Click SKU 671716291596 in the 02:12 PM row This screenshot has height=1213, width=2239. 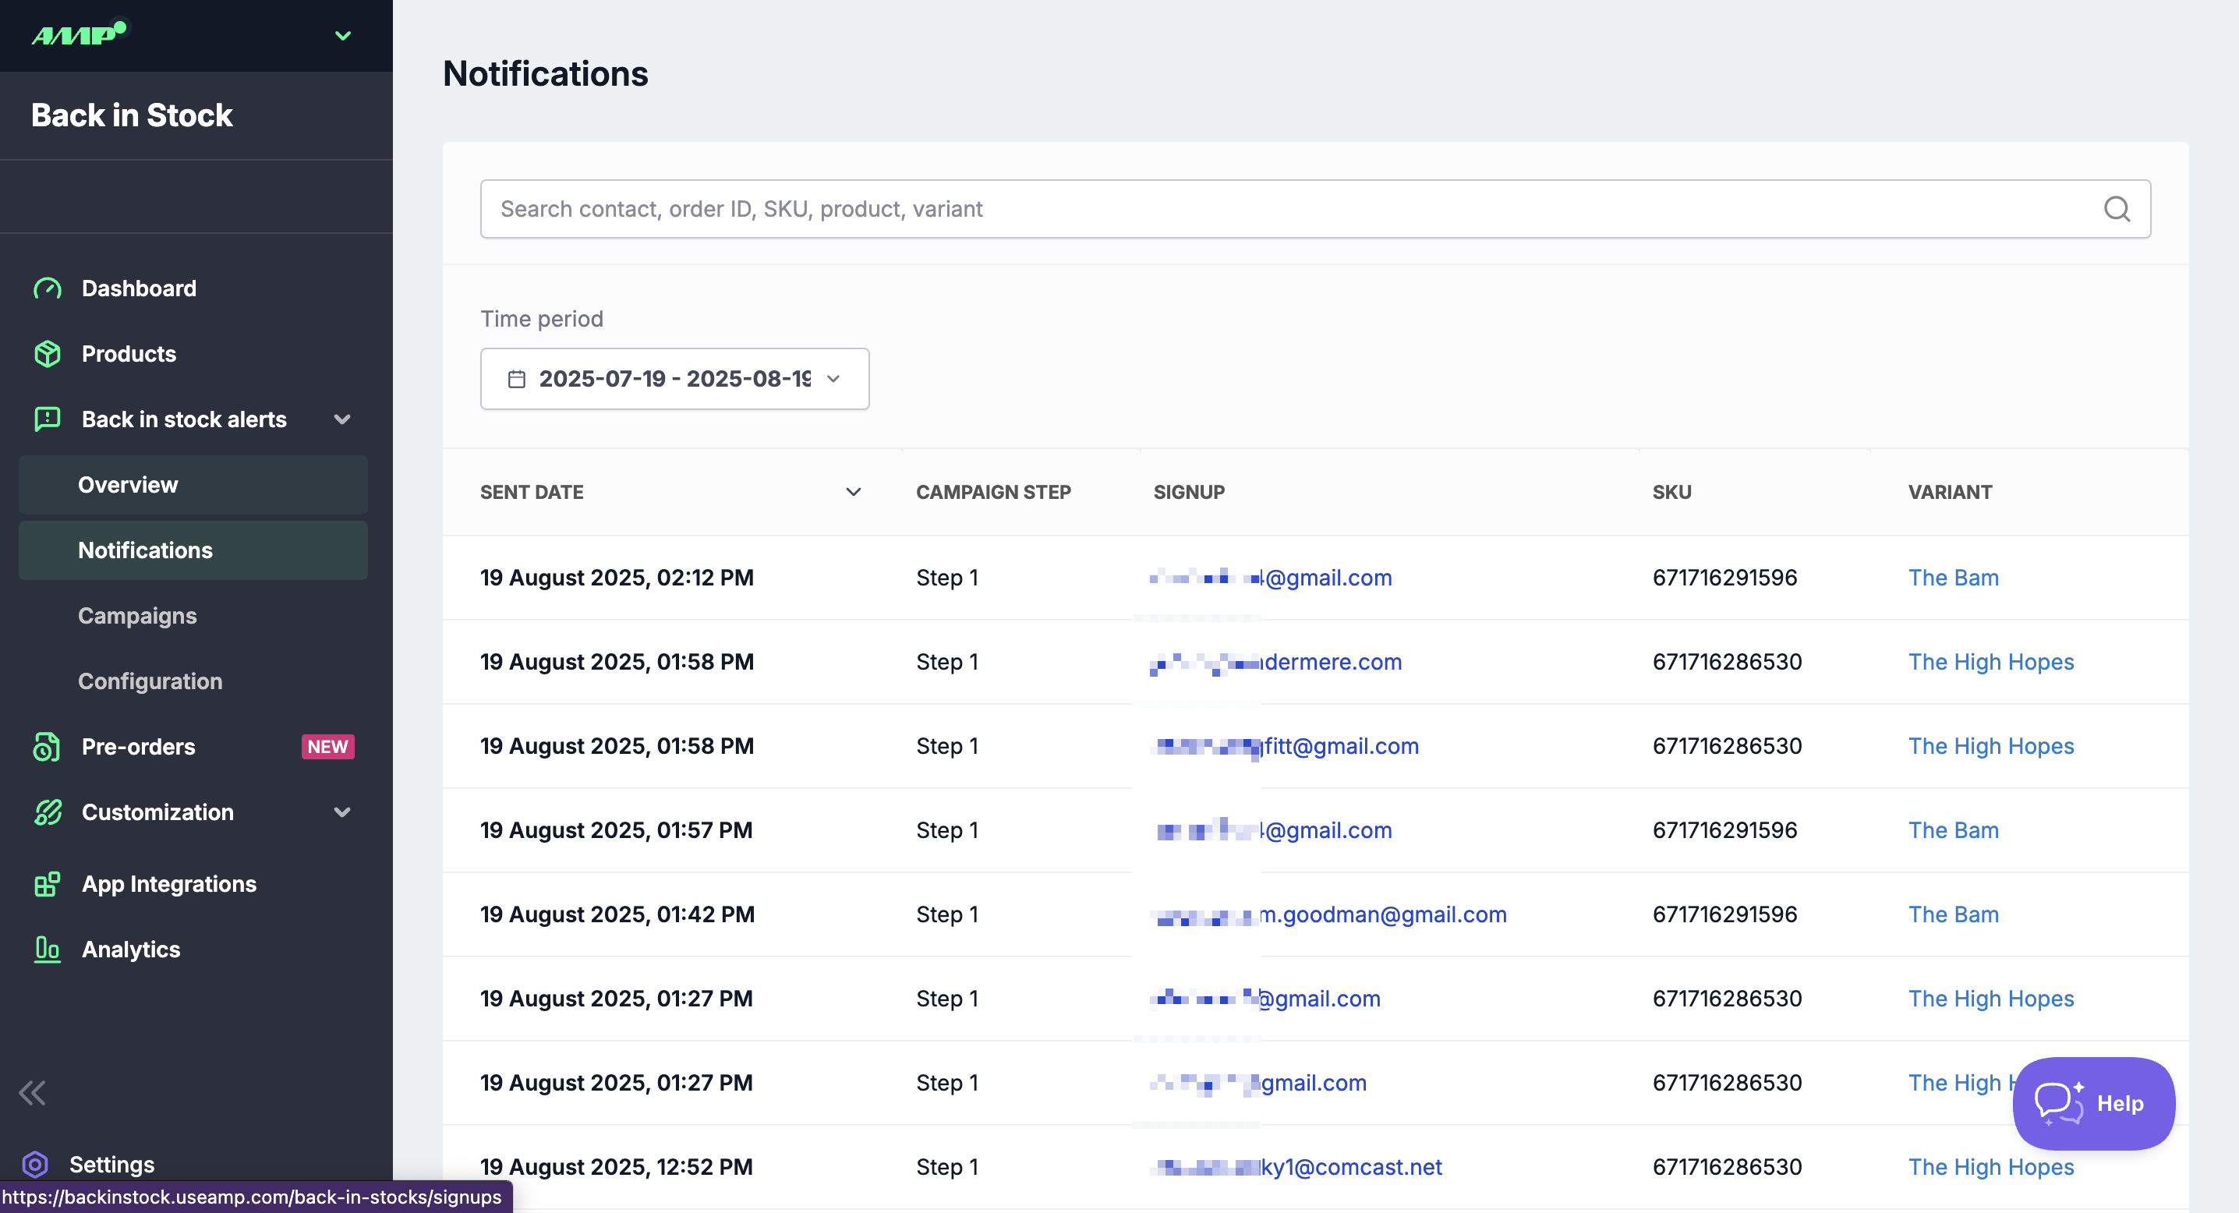[x=1724, y=578]
